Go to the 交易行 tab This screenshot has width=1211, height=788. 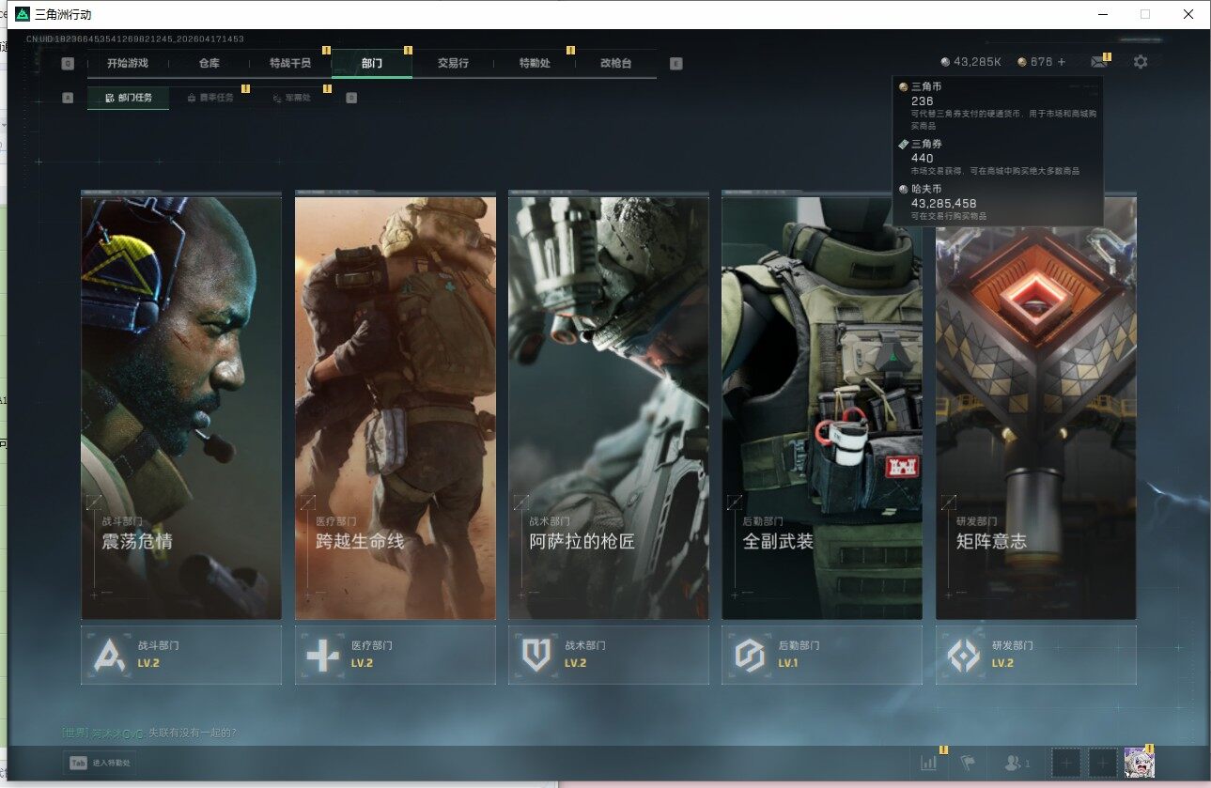pos(453,63)
